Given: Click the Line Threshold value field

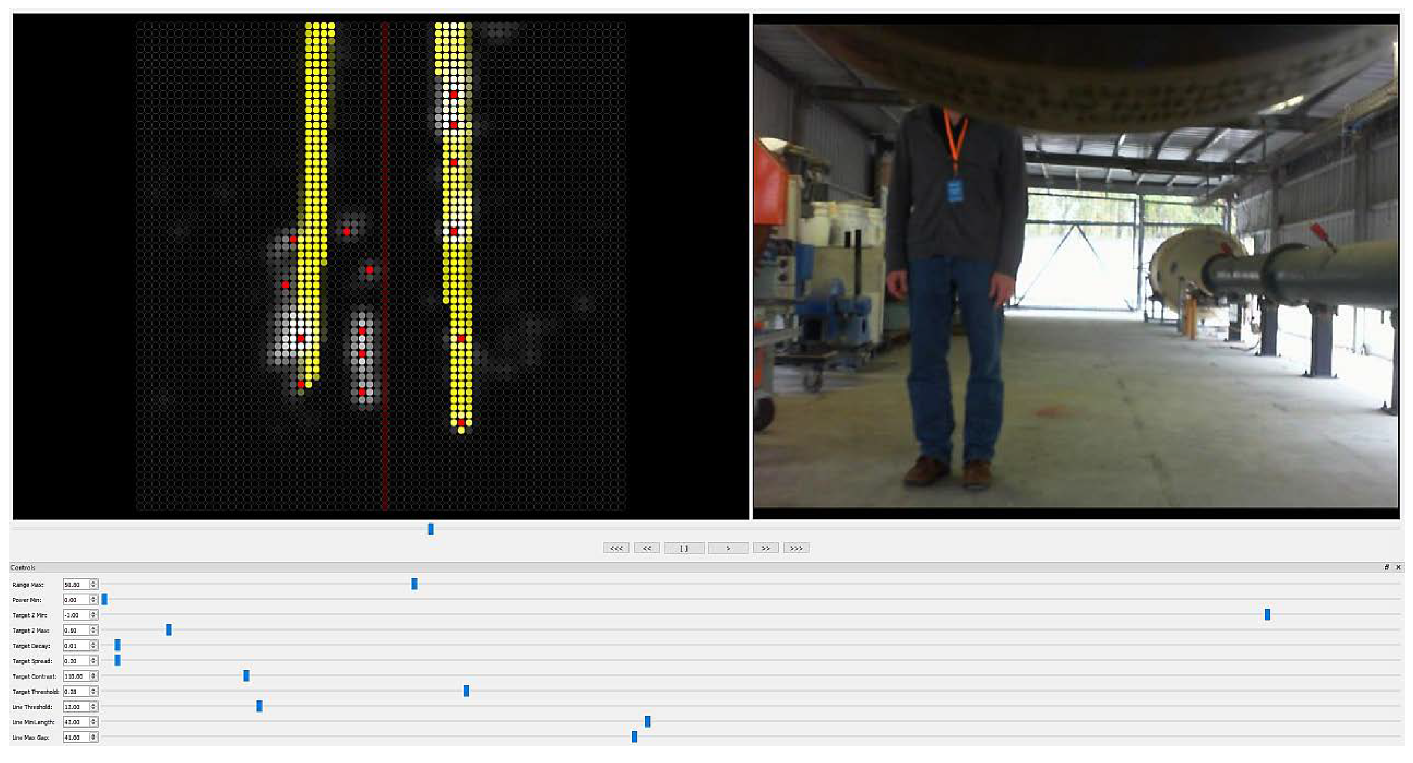Looking at the screenshot, I should 75,707.
